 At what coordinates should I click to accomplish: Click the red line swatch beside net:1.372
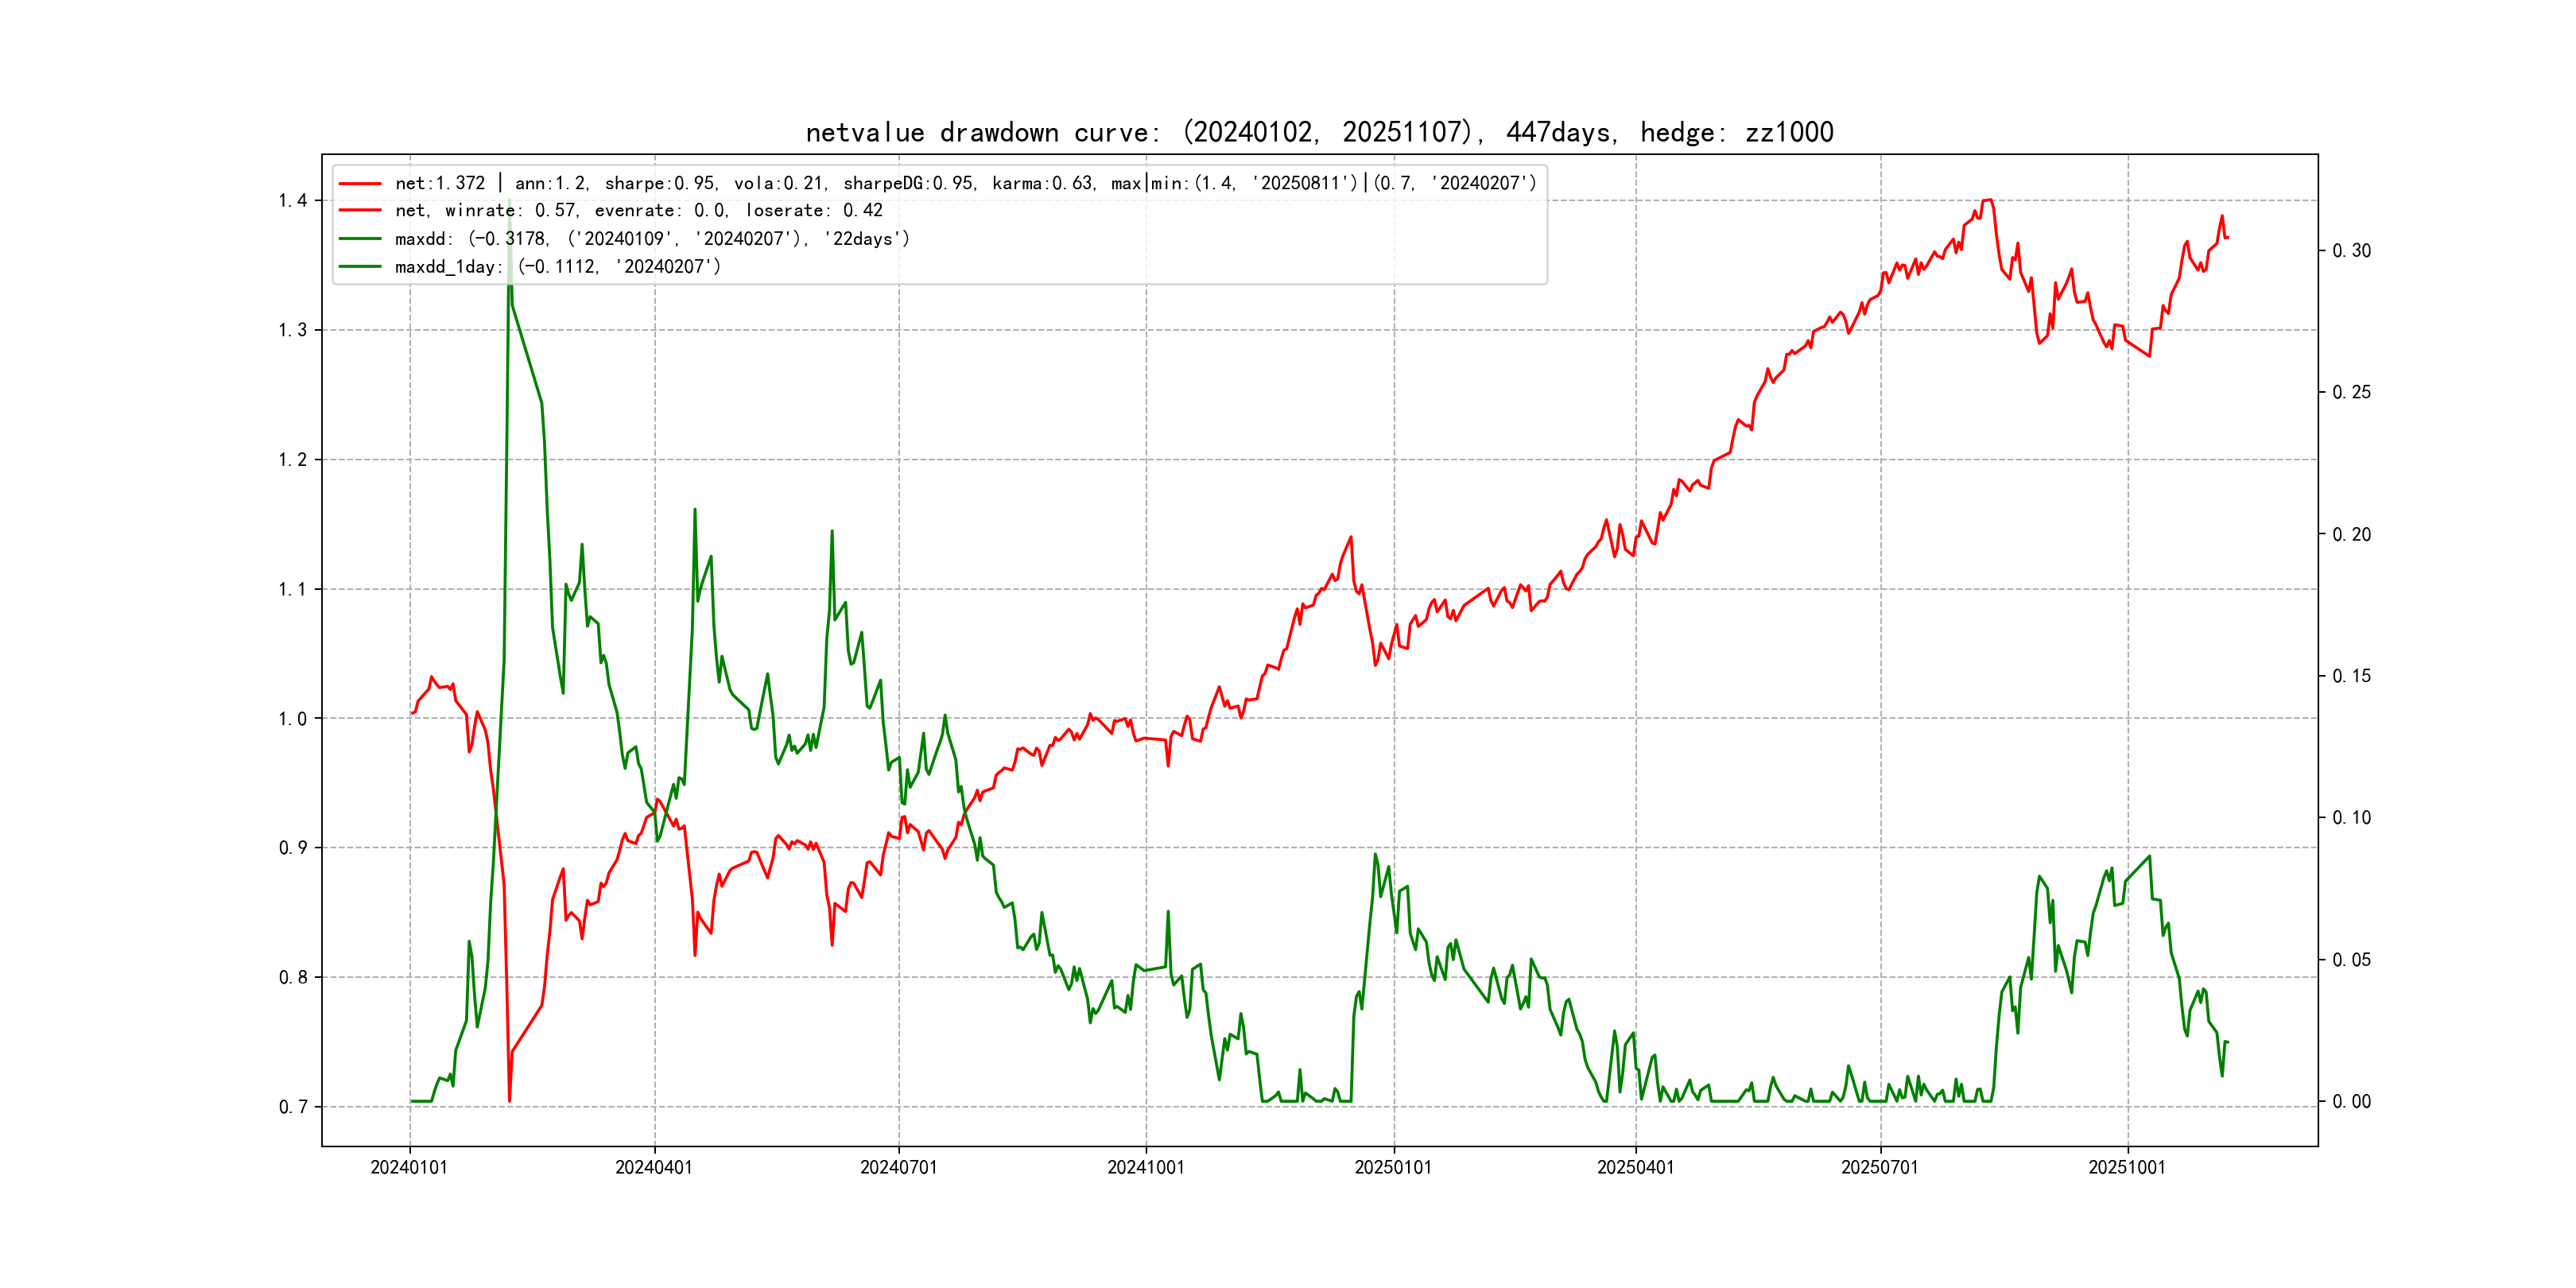[360, 183]
